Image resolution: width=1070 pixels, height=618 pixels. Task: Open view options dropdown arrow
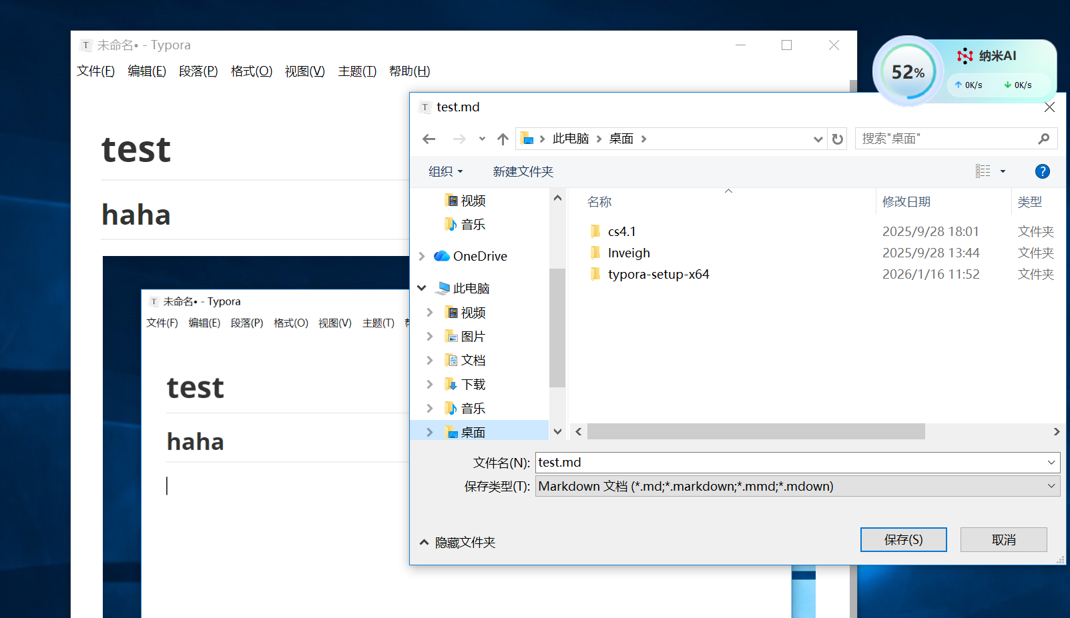pyautogui.click(x=1003, y=171)
